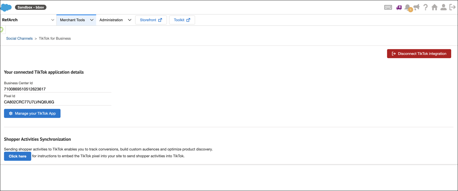The height and width of the screenshot is (191, 458).
Task: Open keyboard shortcuts via keyboard icon
Action: pos(388,7)
